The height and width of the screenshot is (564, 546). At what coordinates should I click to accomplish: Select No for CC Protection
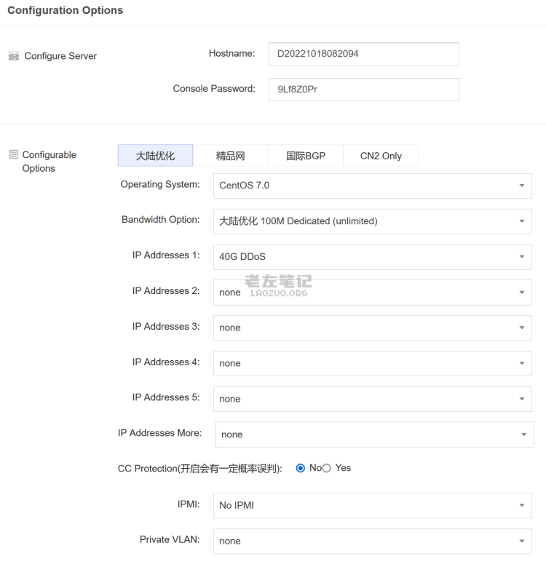[301, 468]
